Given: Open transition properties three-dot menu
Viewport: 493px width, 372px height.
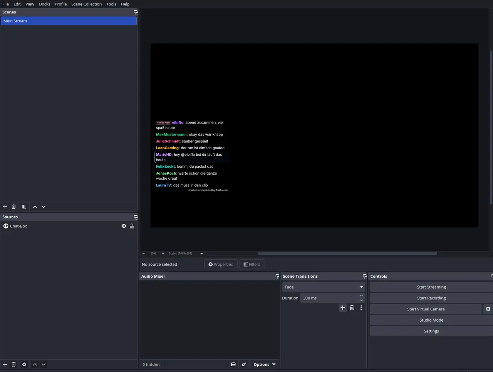Looking at the screenshot, I should click(x=361, y=308).
